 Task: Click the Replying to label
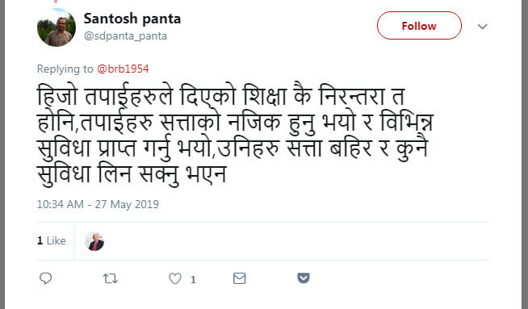(x=65, y=69)
